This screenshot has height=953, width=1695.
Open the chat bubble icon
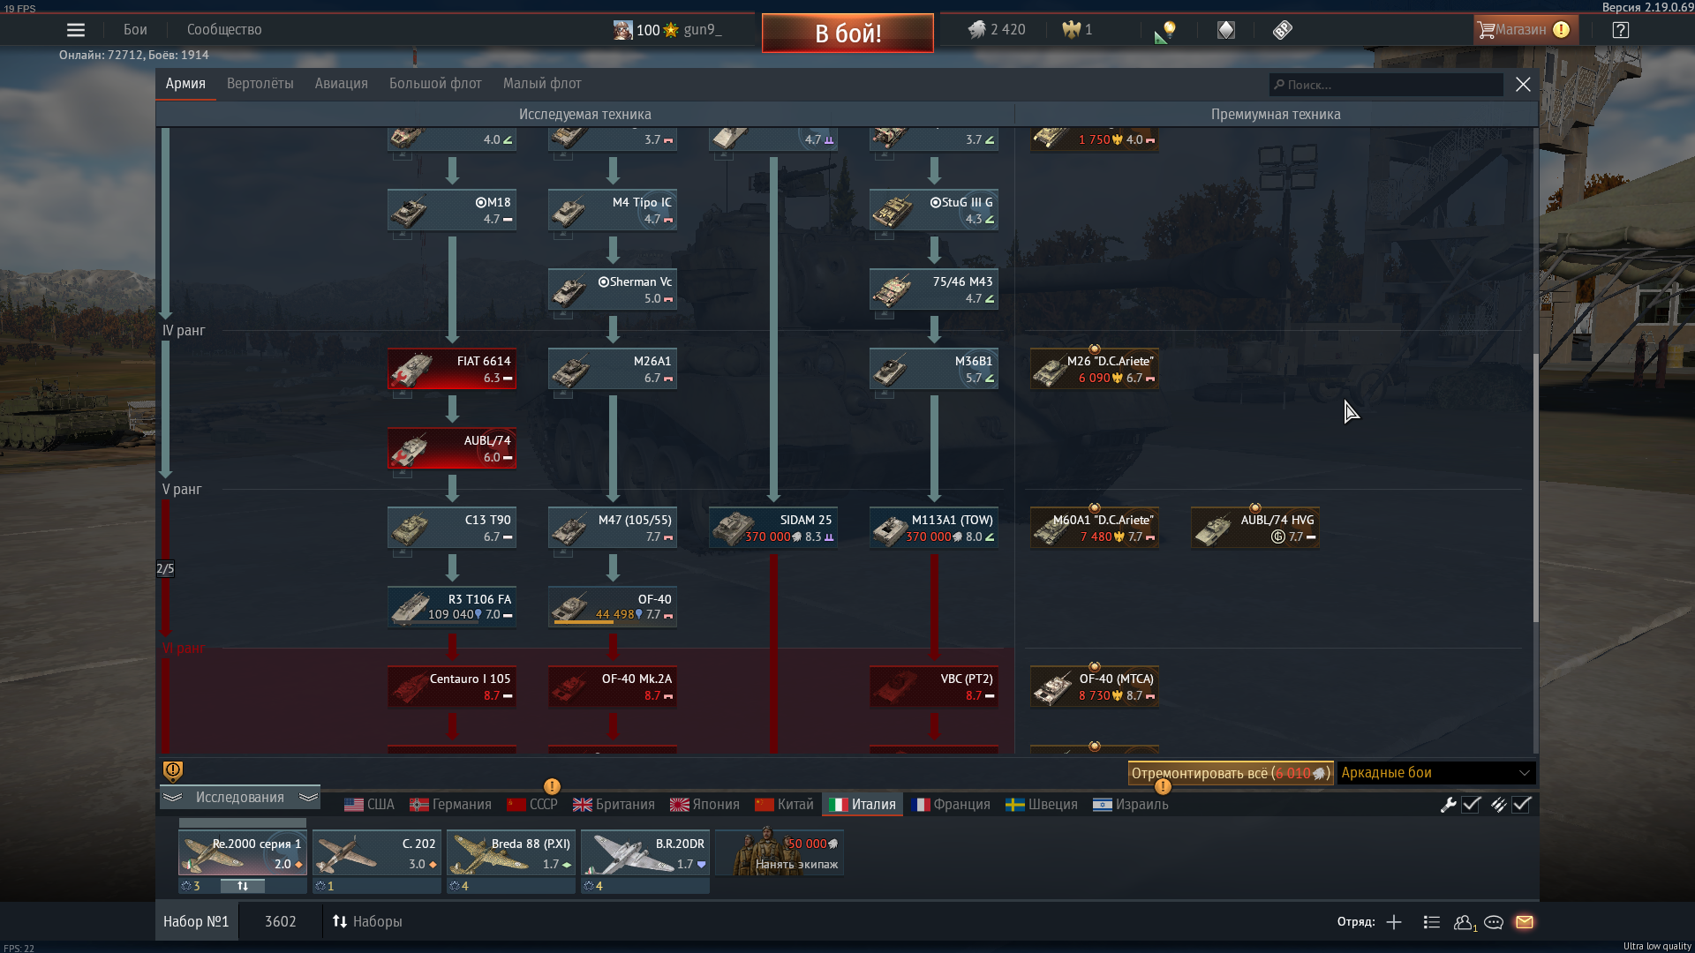click(1494, 922)
